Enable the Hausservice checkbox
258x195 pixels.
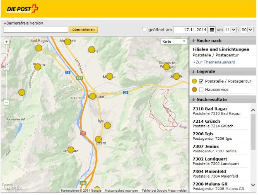201,90
